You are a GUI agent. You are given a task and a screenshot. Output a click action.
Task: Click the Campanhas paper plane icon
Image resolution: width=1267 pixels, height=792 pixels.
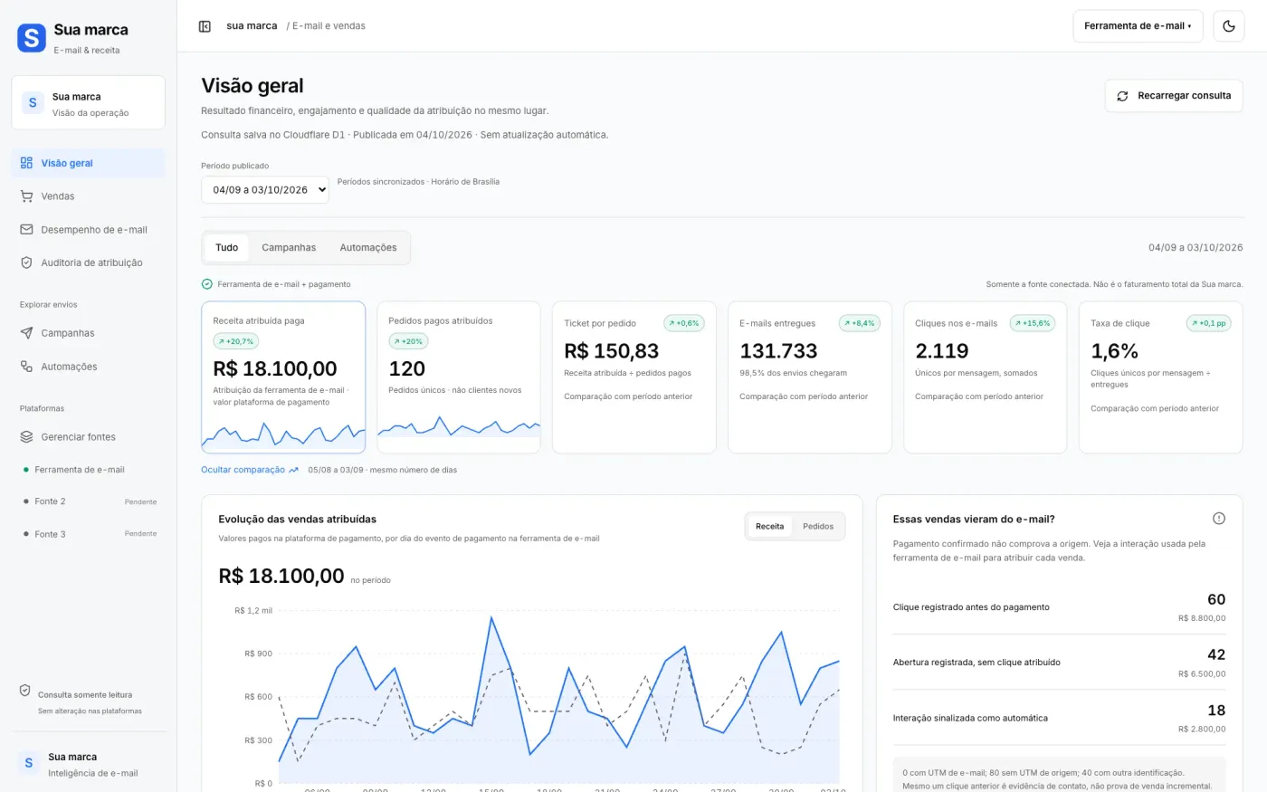click(26, 333)
